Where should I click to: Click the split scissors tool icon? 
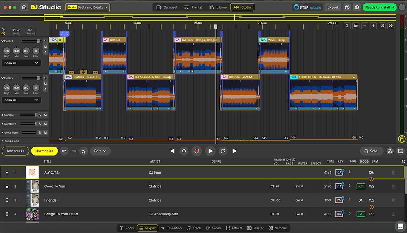click(83, 151)
